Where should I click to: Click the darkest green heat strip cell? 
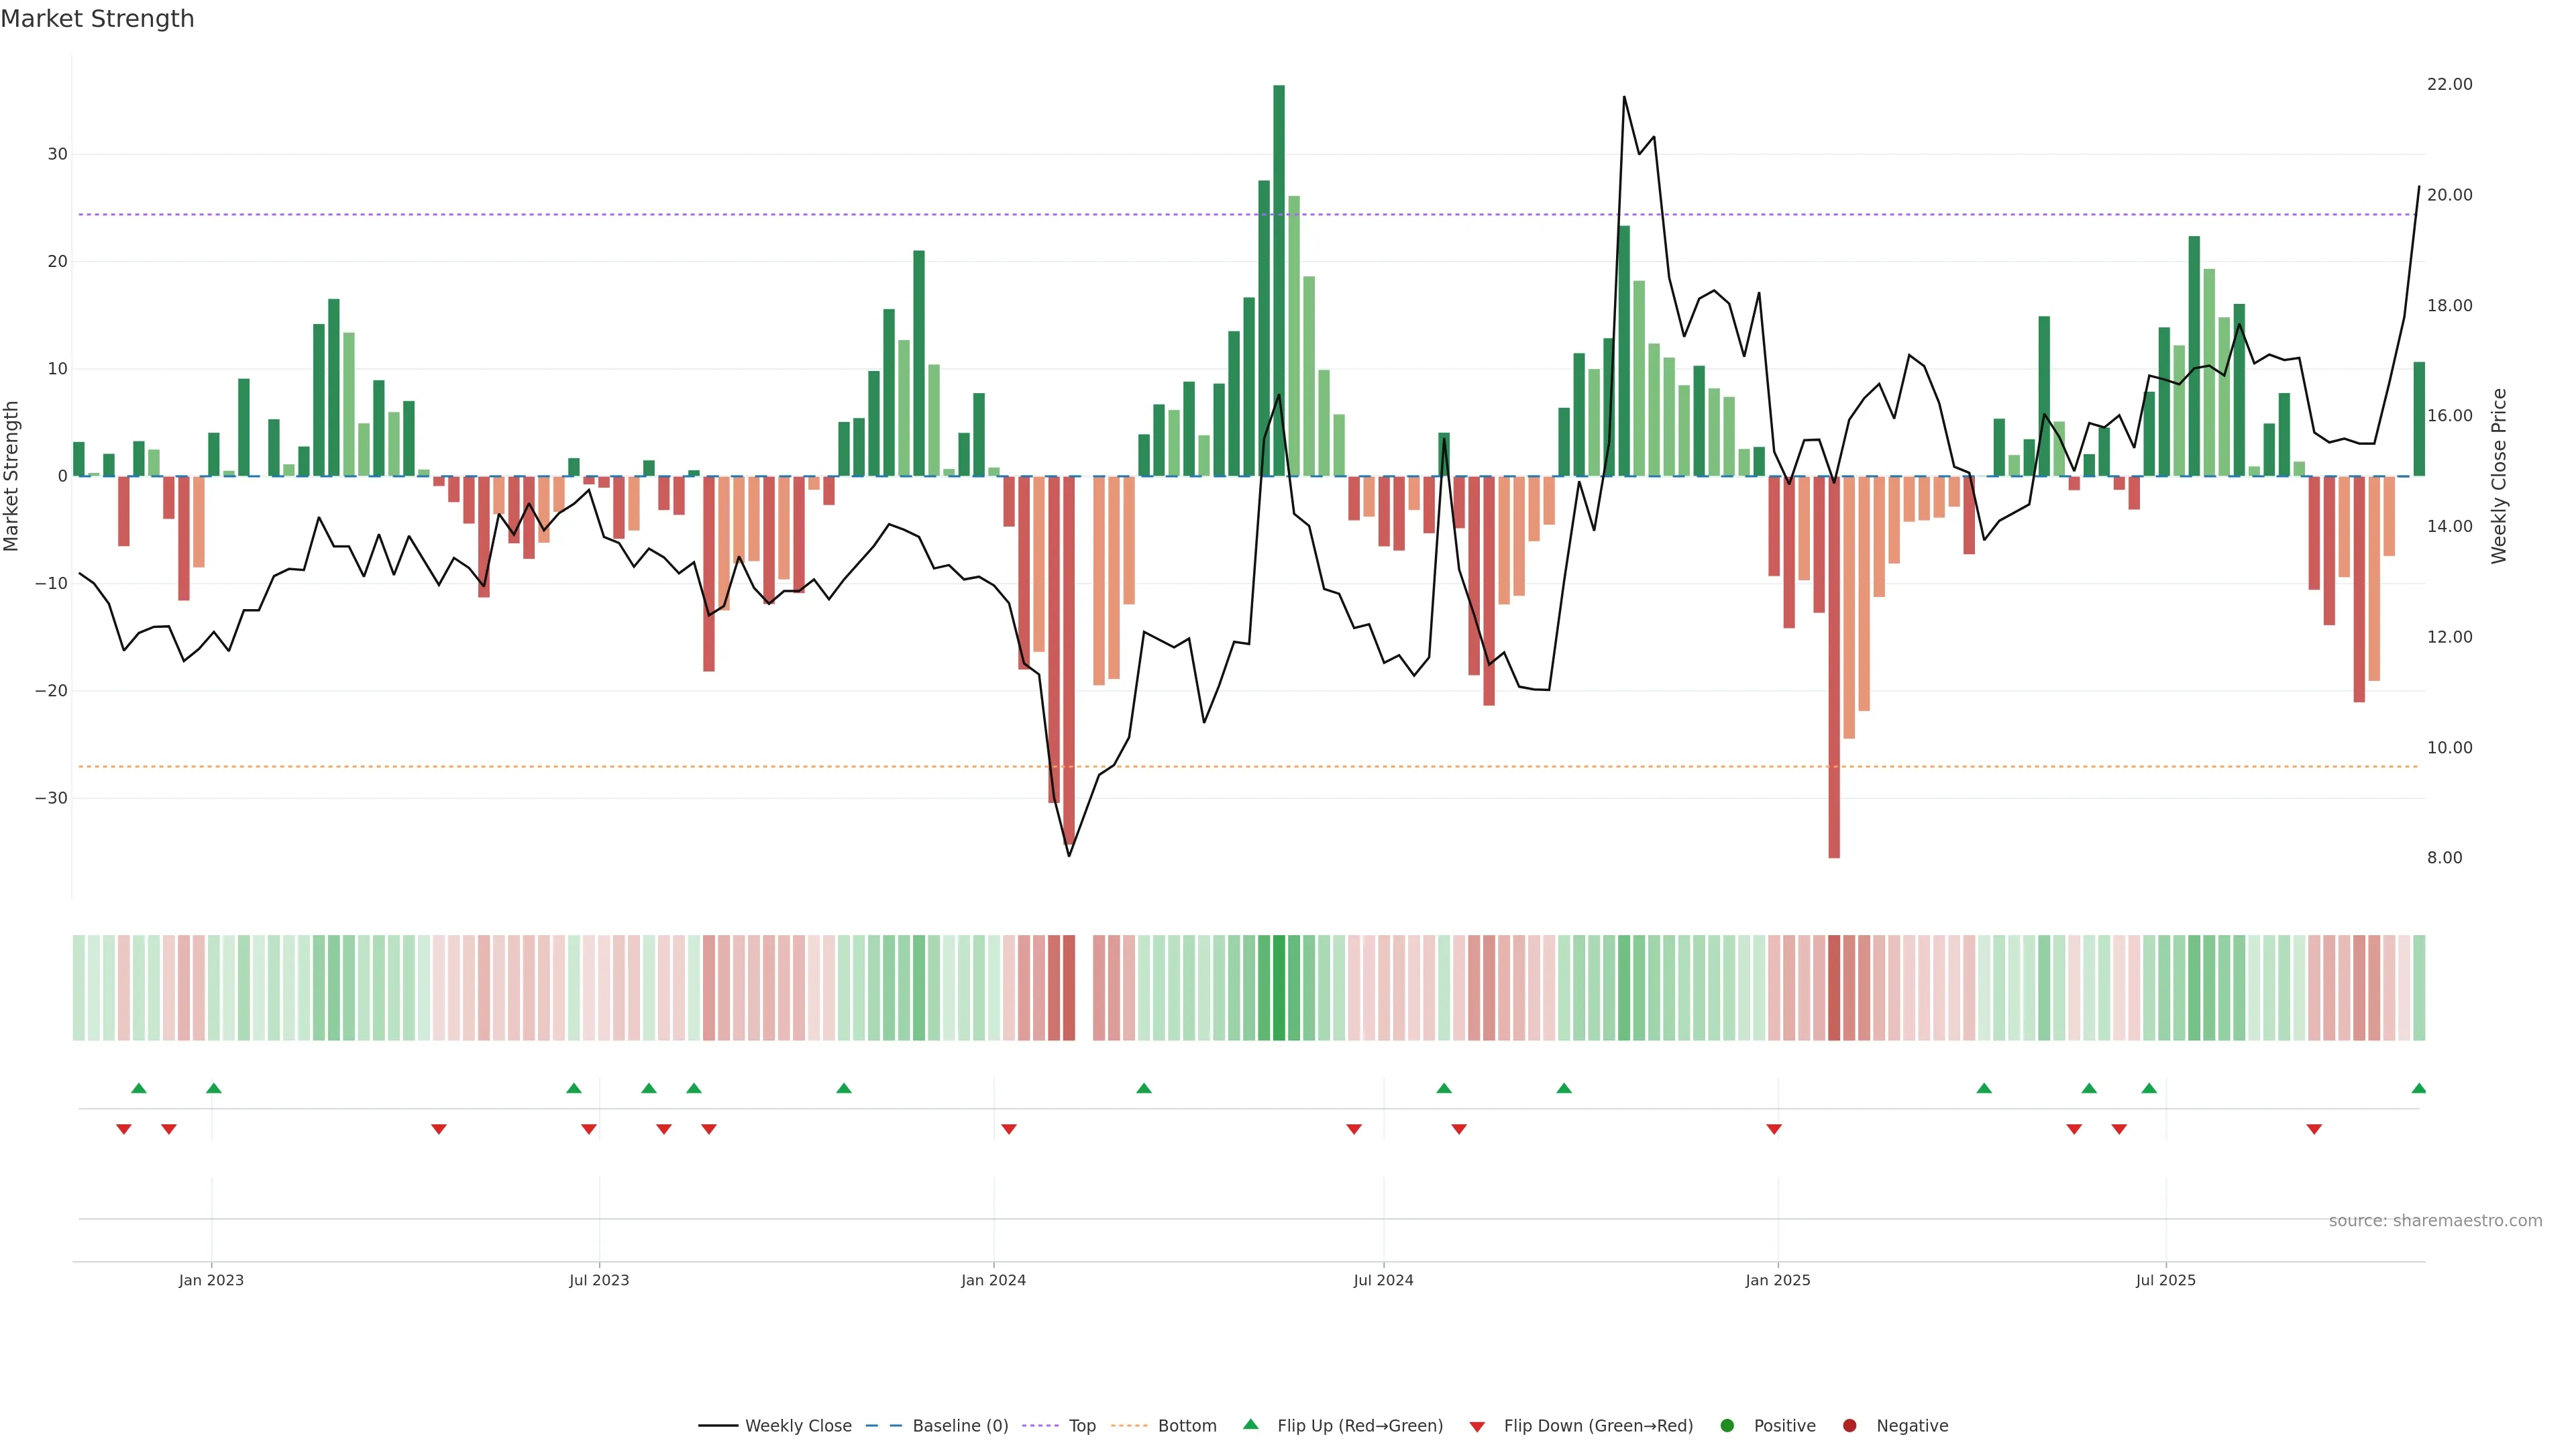(1279, 987)
